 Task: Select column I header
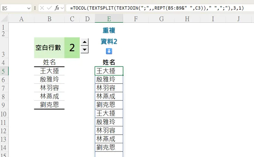(213, 19)
